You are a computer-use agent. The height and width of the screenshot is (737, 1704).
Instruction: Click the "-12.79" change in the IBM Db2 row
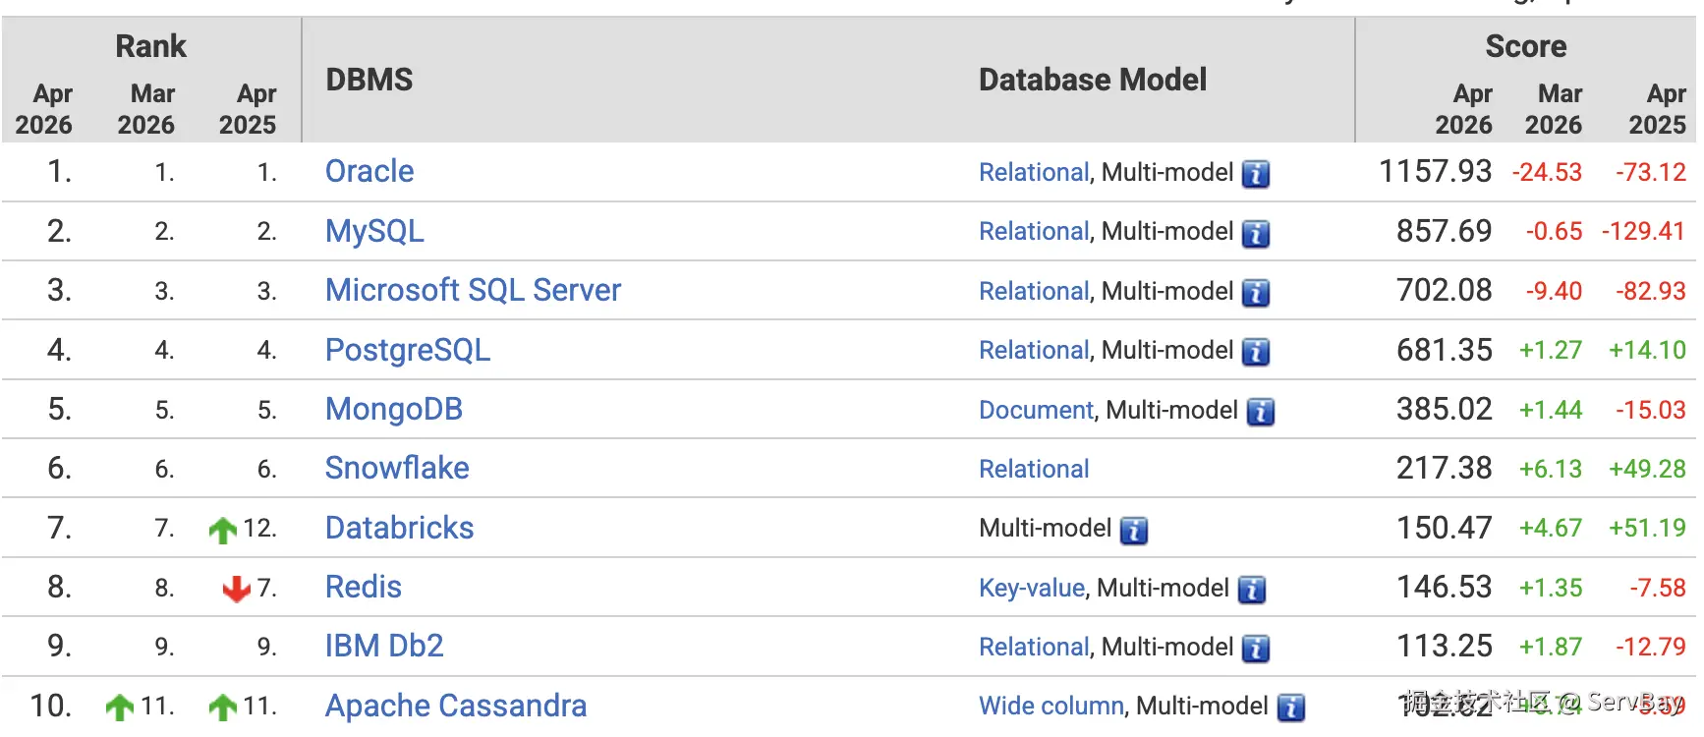coord(1651,647)
